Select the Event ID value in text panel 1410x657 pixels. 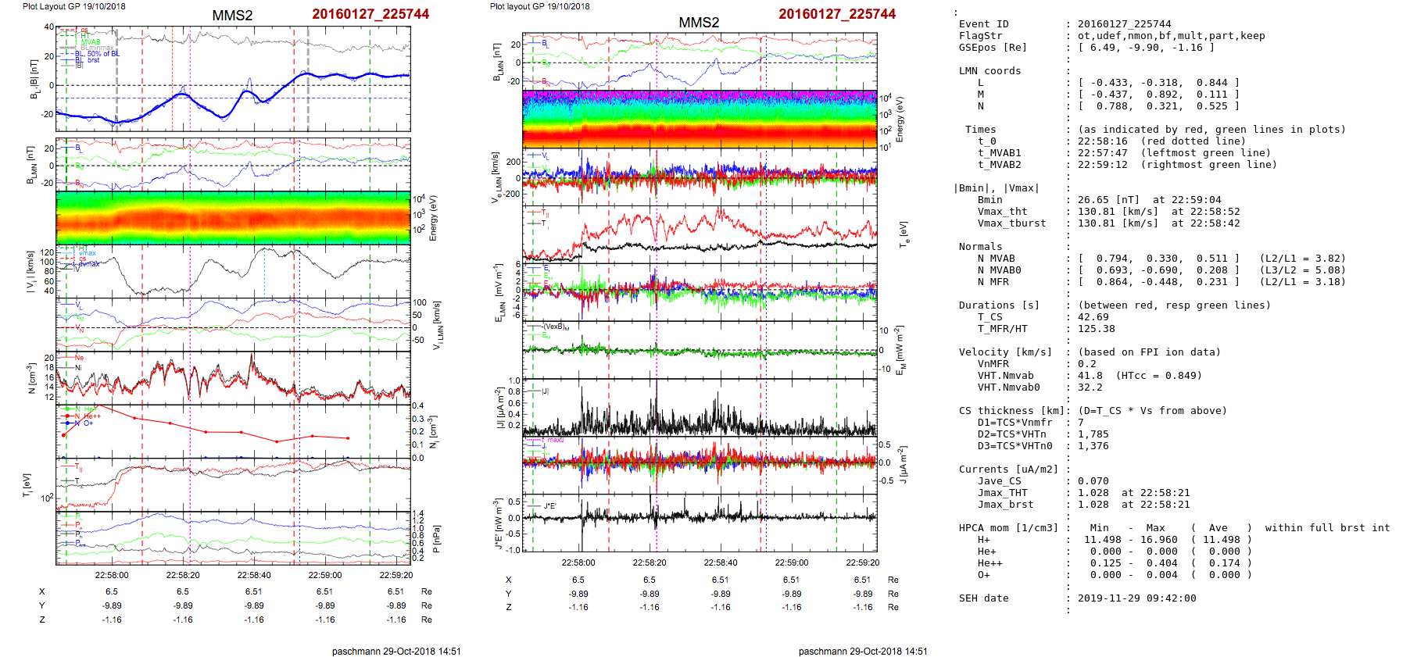coord(1113,24)
